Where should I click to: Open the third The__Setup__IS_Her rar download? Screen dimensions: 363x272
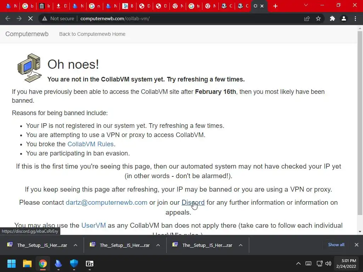tap(203, 245)
